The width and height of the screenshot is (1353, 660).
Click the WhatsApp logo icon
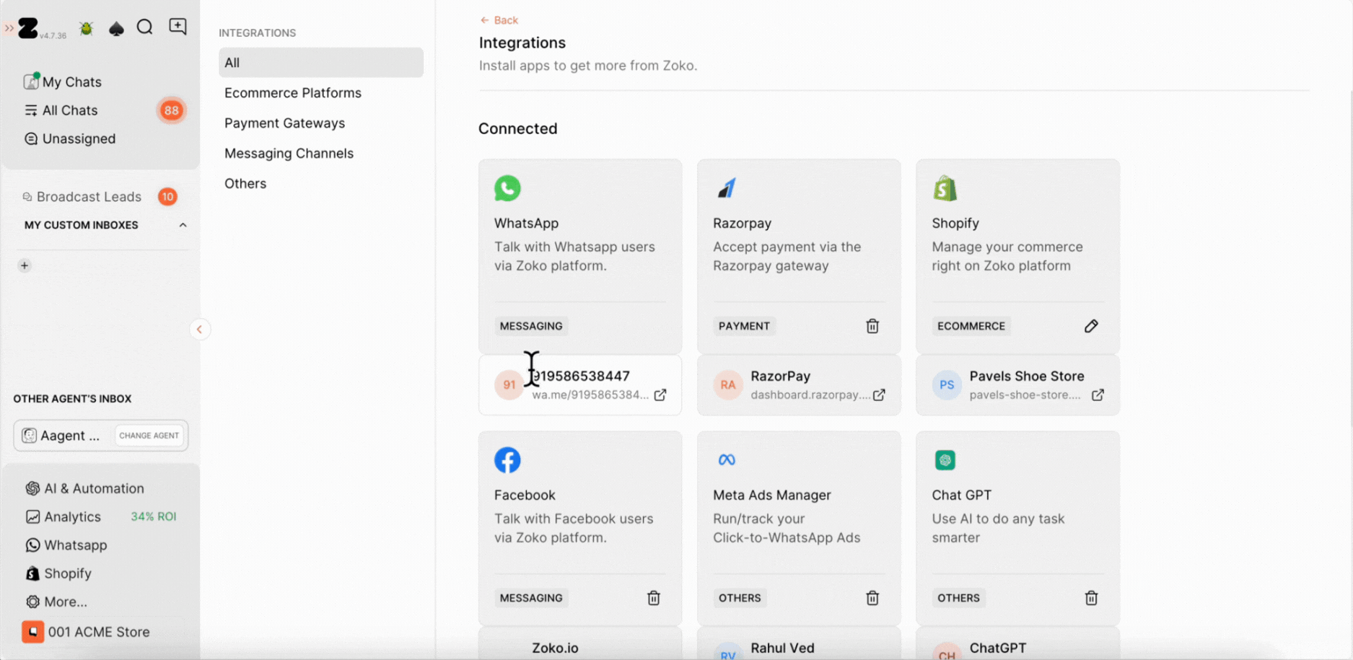507,188
